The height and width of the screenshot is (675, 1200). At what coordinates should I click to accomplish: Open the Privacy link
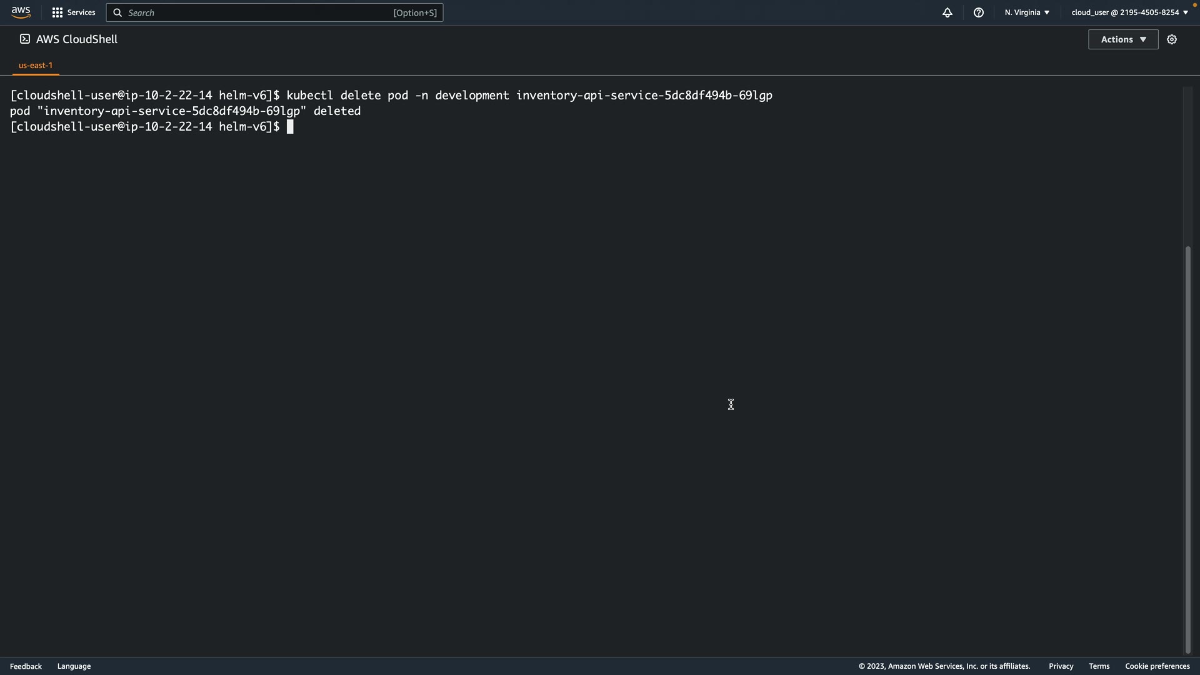point(1061,666)
